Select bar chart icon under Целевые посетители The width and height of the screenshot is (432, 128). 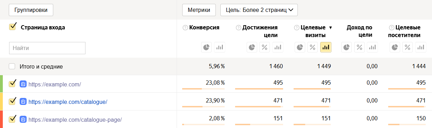(421, 47)
